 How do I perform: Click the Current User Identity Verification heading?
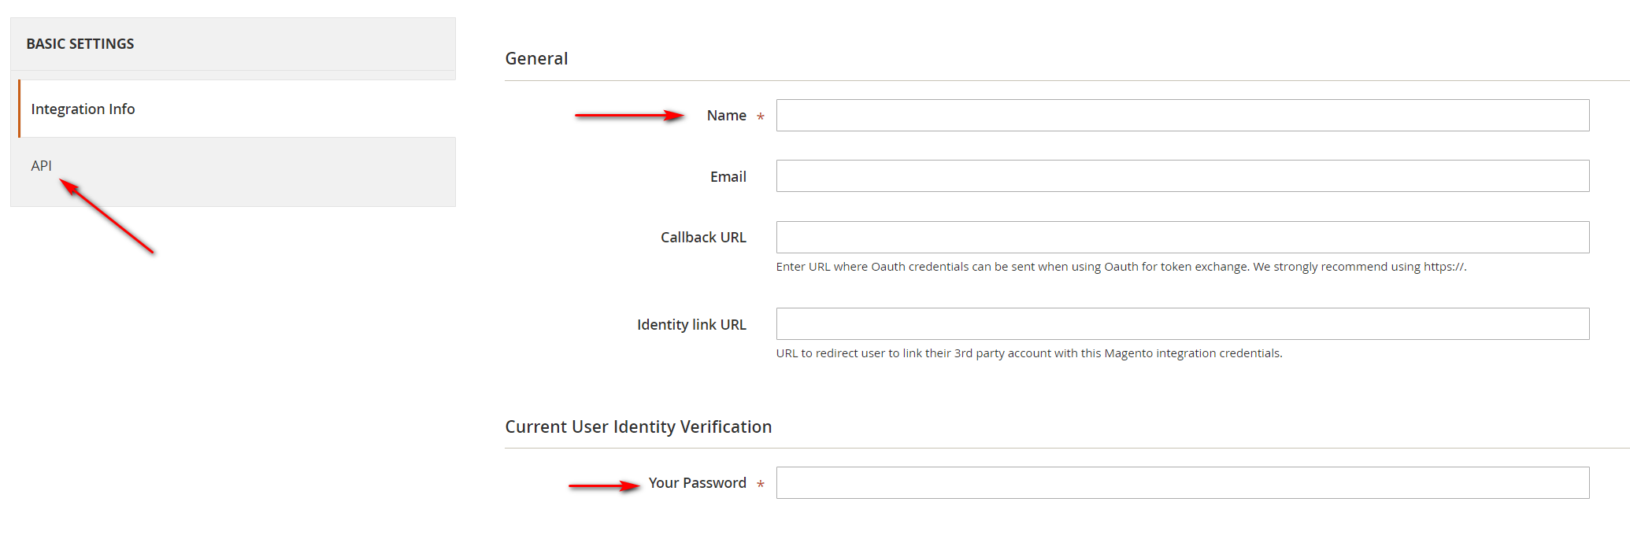(x=638, y=426)
